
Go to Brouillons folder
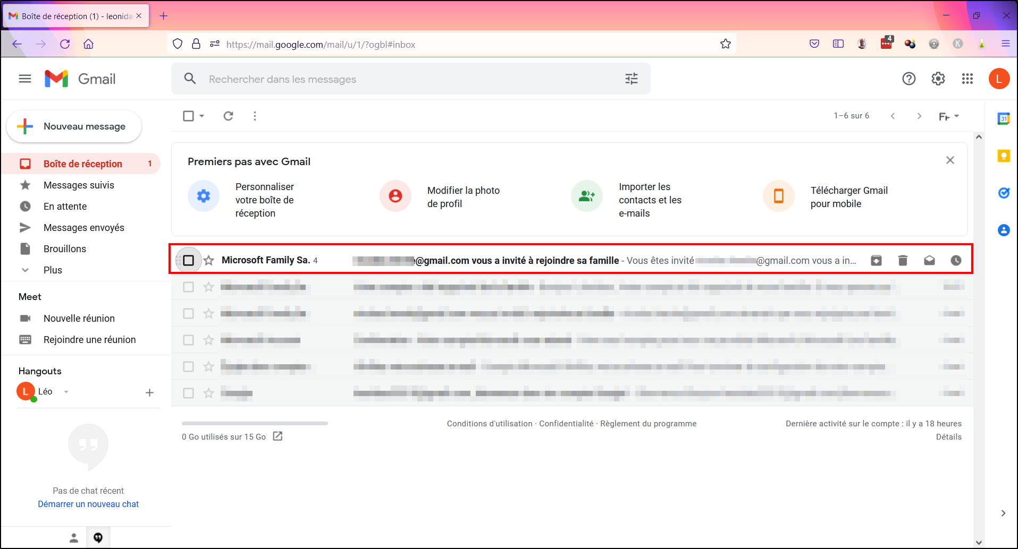pyautogui.click(x=64, y=248)
